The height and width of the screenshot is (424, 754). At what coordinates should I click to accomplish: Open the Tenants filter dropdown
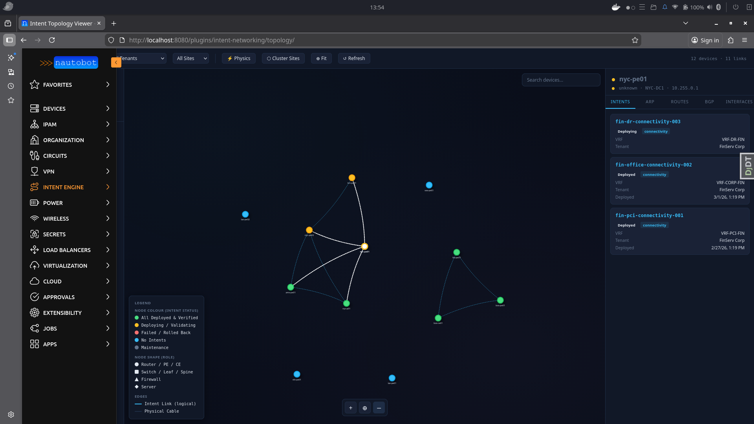(141, 58)
